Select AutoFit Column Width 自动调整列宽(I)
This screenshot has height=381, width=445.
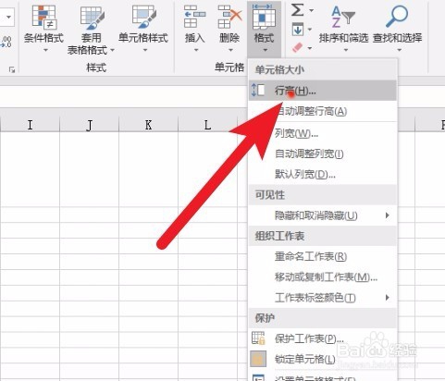323,154
